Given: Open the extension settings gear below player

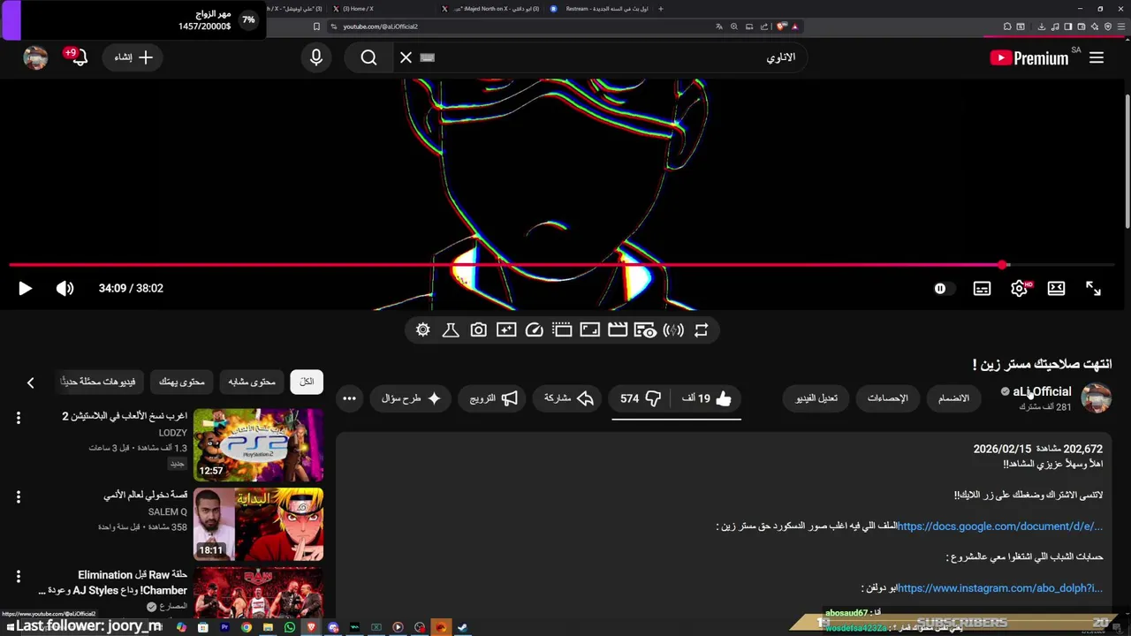Looking at the screenshot, I should point(423,329).
